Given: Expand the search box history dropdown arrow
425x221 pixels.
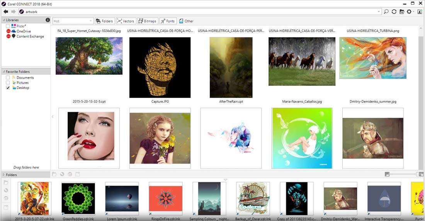Looking at the screenshot, I should click(x=379, y=12).
